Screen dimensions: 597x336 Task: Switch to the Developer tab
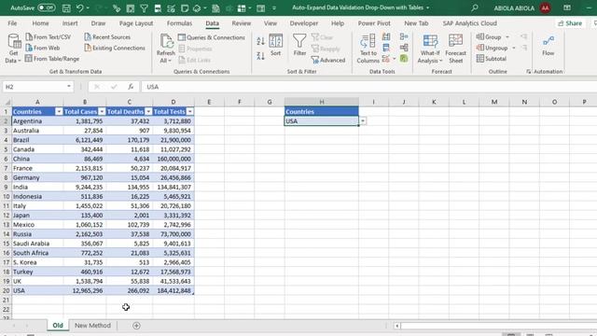tap(304, 23)
